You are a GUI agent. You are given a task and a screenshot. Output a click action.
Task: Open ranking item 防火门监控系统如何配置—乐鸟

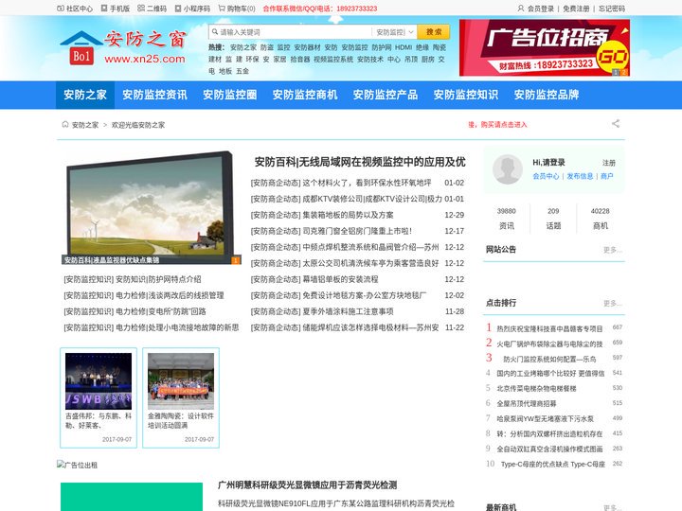tap(549, 360)
